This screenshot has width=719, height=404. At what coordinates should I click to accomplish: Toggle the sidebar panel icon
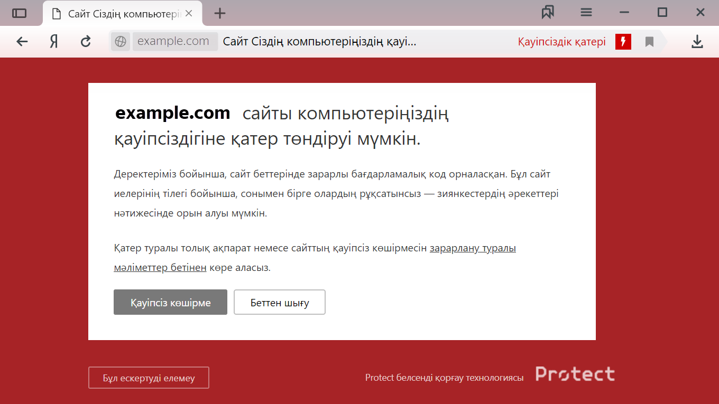tap(19, 13)
